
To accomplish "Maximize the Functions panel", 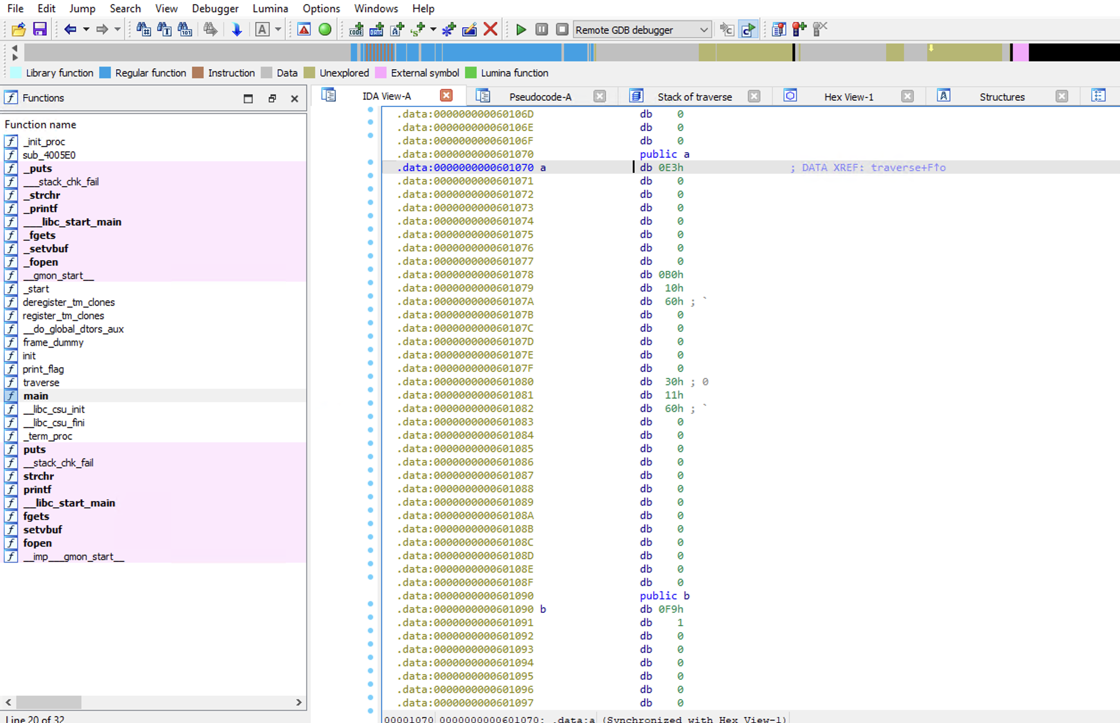I will click(x=248, y=98).
